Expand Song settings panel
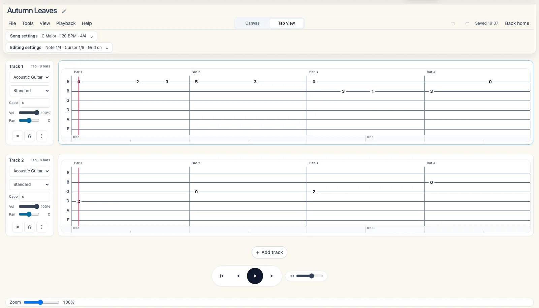This screenshot has width=539, height=308. coord(52,36)
